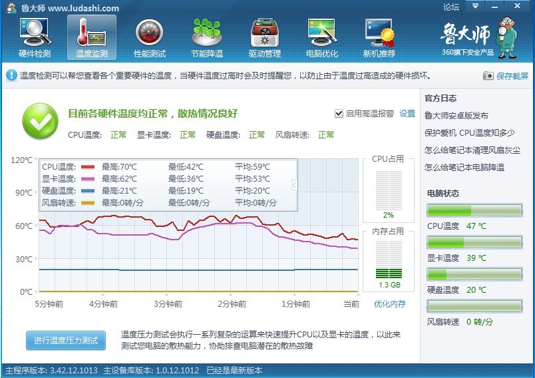Open 保护爱机 CPU温度知多少 article

pos(470,132)
